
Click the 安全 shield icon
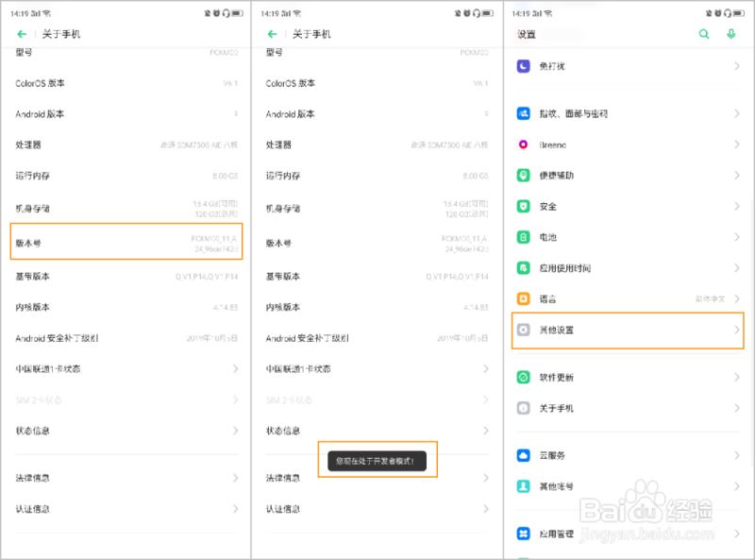coord(524,206)
